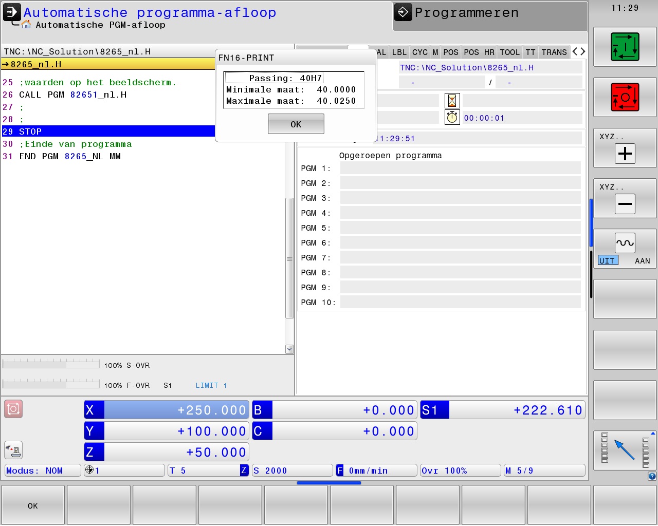Image resolution: width=658 pixels, height=526 pixels.
Task: Click the F 0mm/min feed field
Action: point(376,471)
